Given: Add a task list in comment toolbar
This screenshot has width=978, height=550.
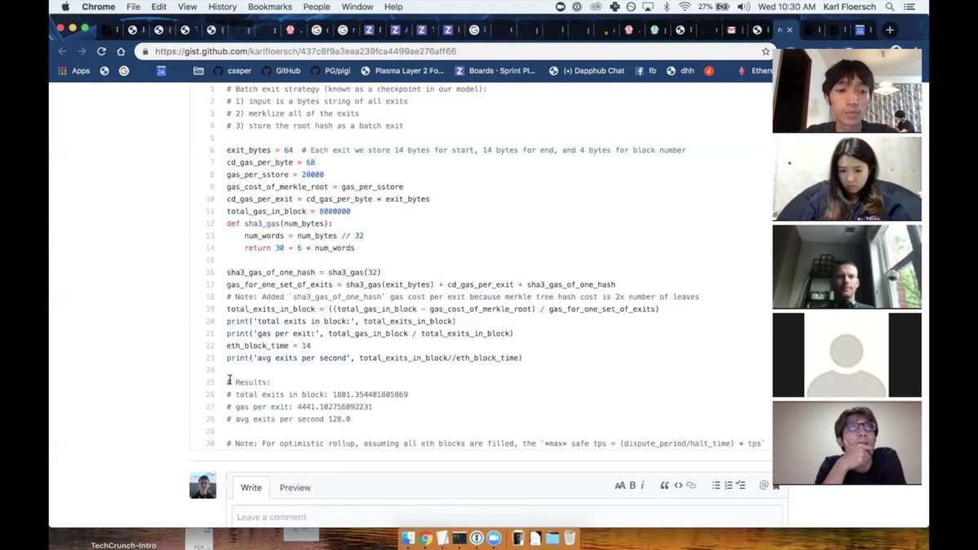Looking at the screenshot, I should click(741, 486).
